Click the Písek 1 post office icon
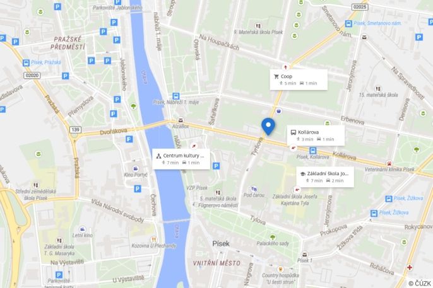Screen dimensions: 433x288 (304, 254)
